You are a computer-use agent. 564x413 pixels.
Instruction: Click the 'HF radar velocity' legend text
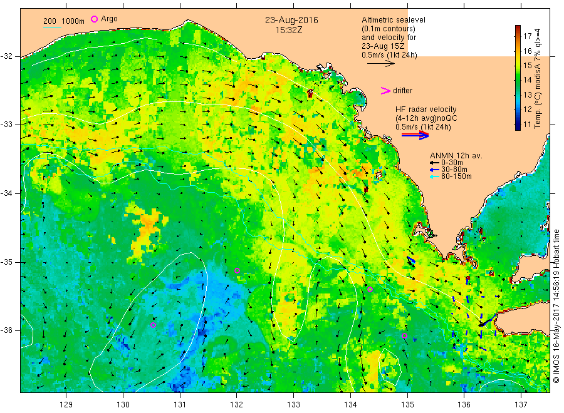point(426,109)
